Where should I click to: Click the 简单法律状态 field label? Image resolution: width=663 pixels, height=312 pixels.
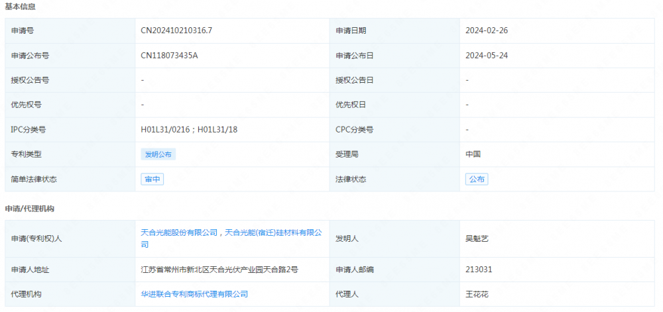point(34,180)
